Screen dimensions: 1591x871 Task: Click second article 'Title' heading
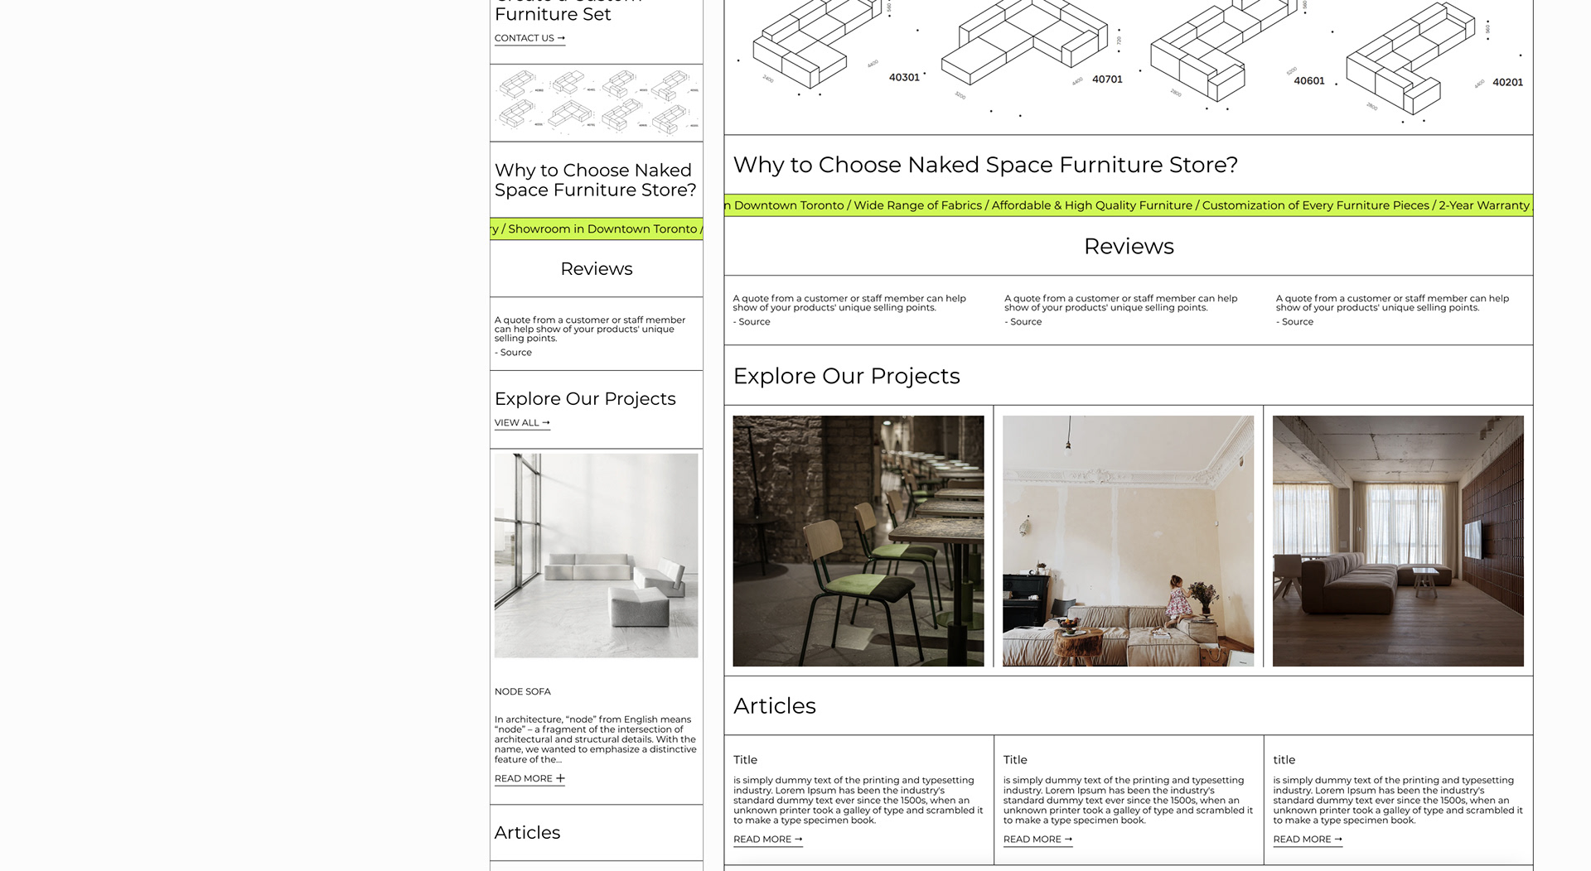(1015, 760)
